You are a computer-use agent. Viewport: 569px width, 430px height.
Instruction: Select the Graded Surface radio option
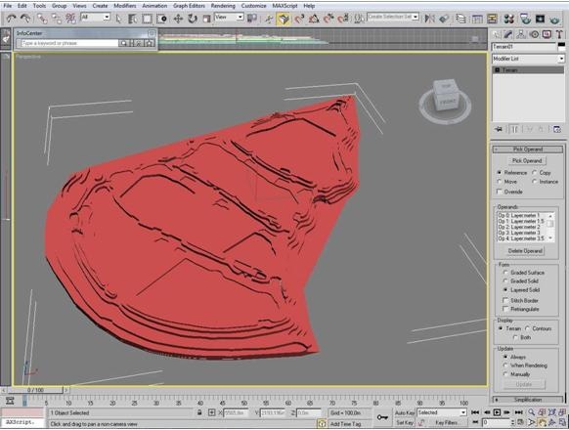click(505, 273)
